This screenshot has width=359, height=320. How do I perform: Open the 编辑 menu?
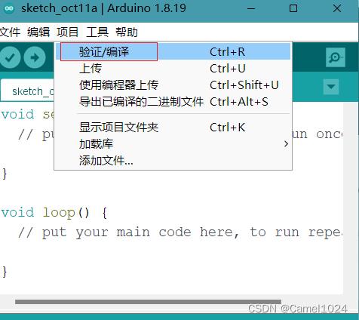click(38, 32)
